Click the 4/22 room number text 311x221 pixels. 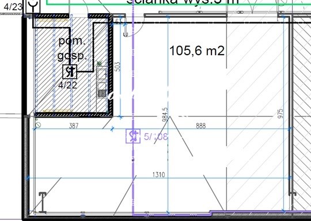67,85
